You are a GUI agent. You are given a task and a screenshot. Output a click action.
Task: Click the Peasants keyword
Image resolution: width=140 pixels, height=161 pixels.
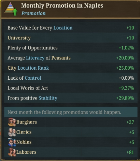coord(61,58)
